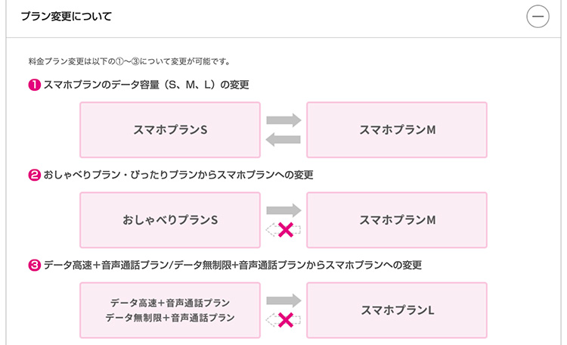
Task: Click the pink X mark beside スマホプランL
Action: pyautogui.click(x=285, y=320)
